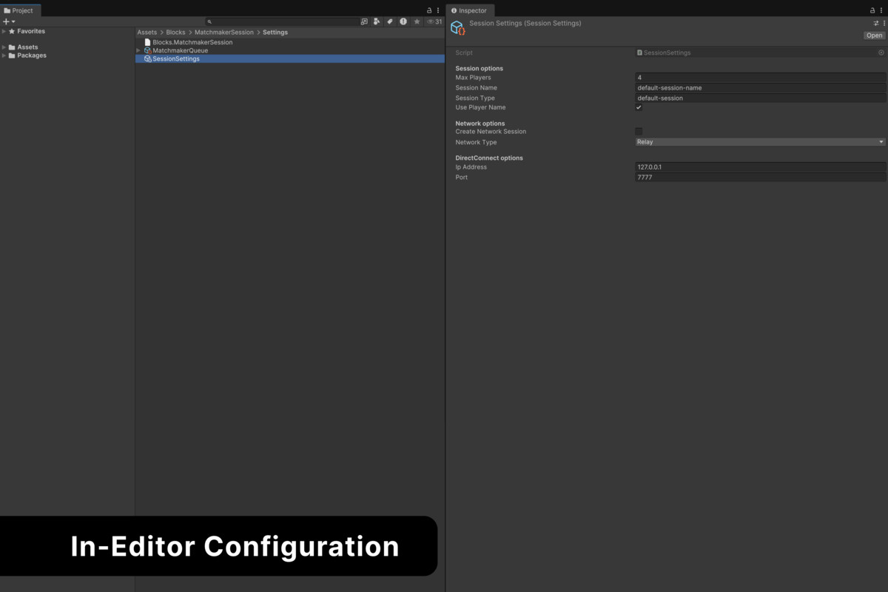Expand the Favorites tree node

[x=4, y=31]
